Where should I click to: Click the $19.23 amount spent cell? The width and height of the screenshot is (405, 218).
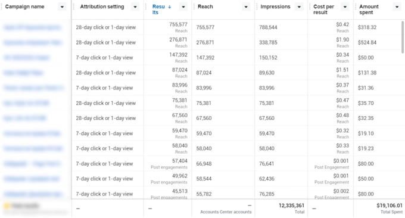pyautogui.click(x=366, y=148)
